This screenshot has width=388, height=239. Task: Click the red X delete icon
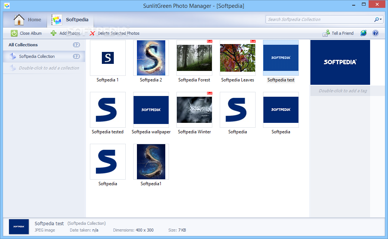pyautogui.click(x=92, y=33)
